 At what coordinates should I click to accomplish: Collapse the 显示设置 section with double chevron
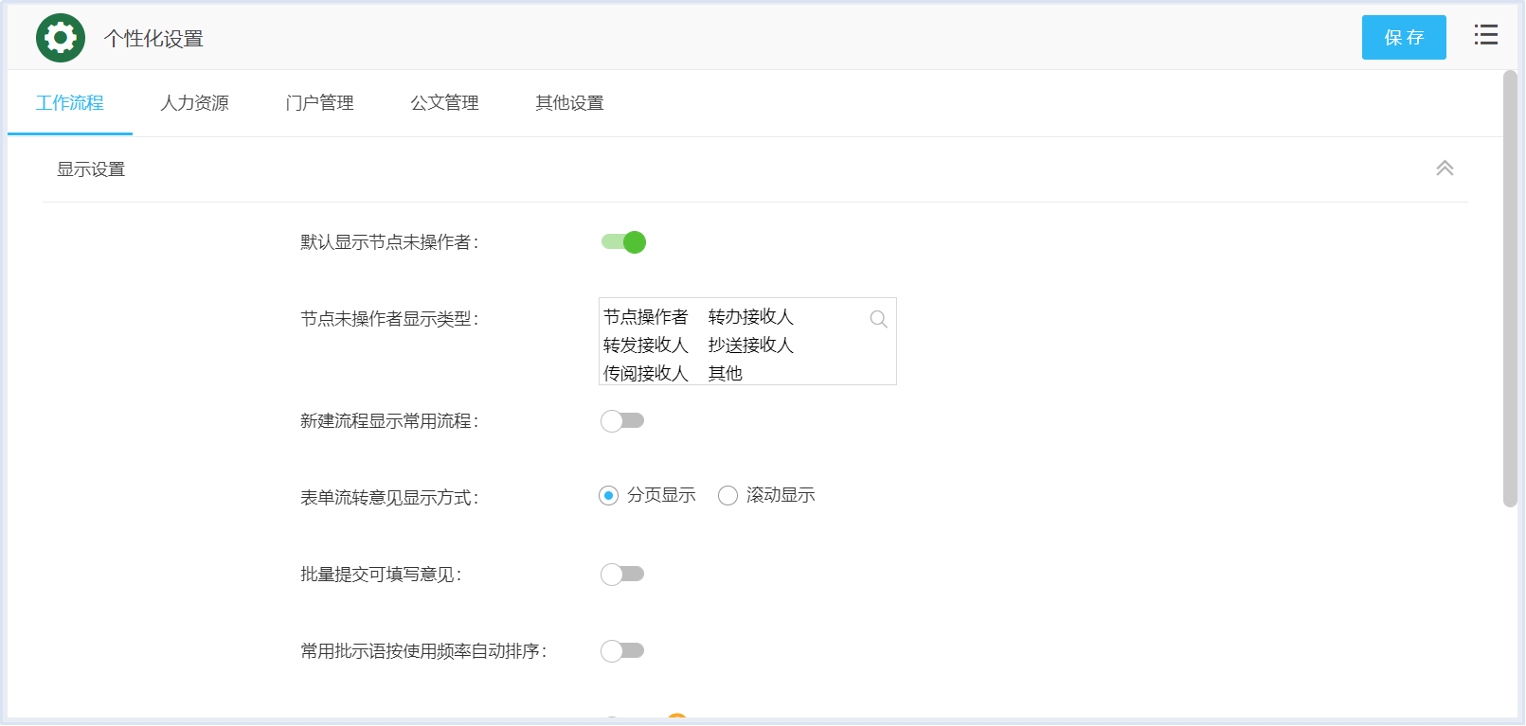[1444, 168]
